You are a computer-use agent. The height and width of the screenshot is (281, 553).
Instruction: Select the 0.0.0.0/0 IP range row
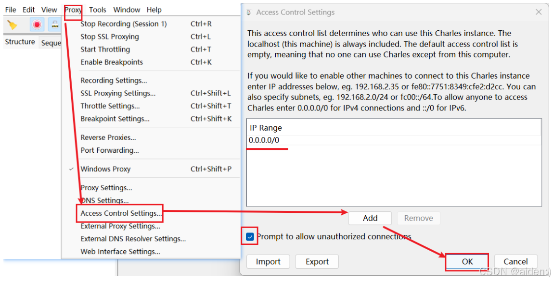(x=394, y=140)
